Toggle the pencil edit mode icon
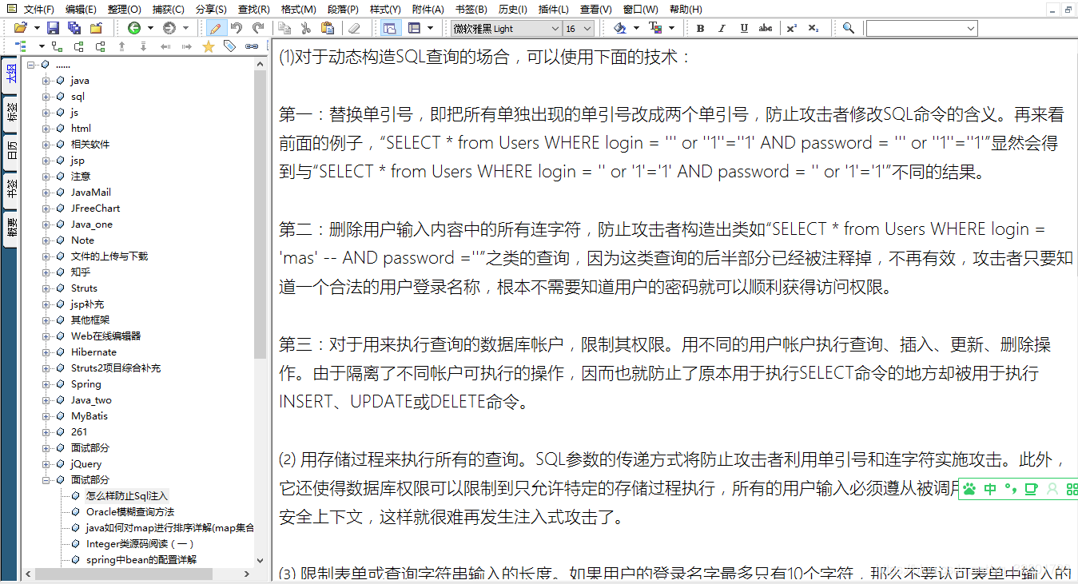1078x584 pixels. pos(214,27)
